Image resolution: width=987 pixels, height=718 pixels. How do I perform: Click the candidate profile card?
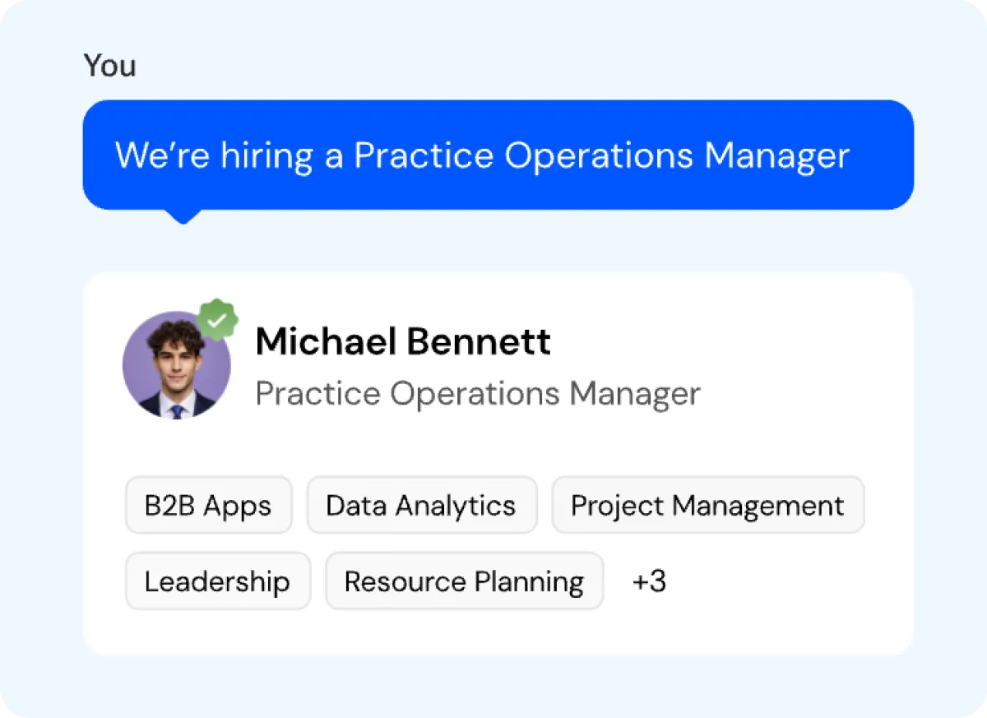[498, 461]
